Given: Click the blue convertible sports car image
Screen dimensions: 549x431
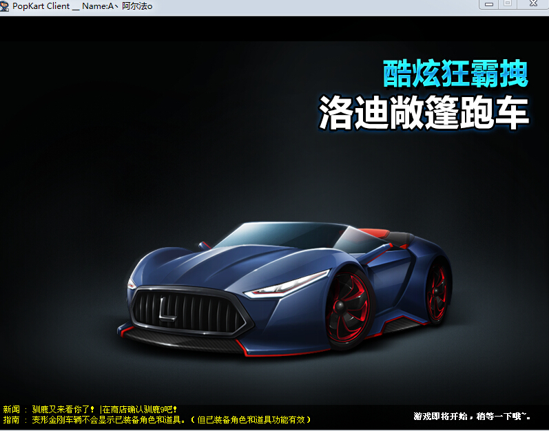Looking at the screenshot, I should click(284, 289).
